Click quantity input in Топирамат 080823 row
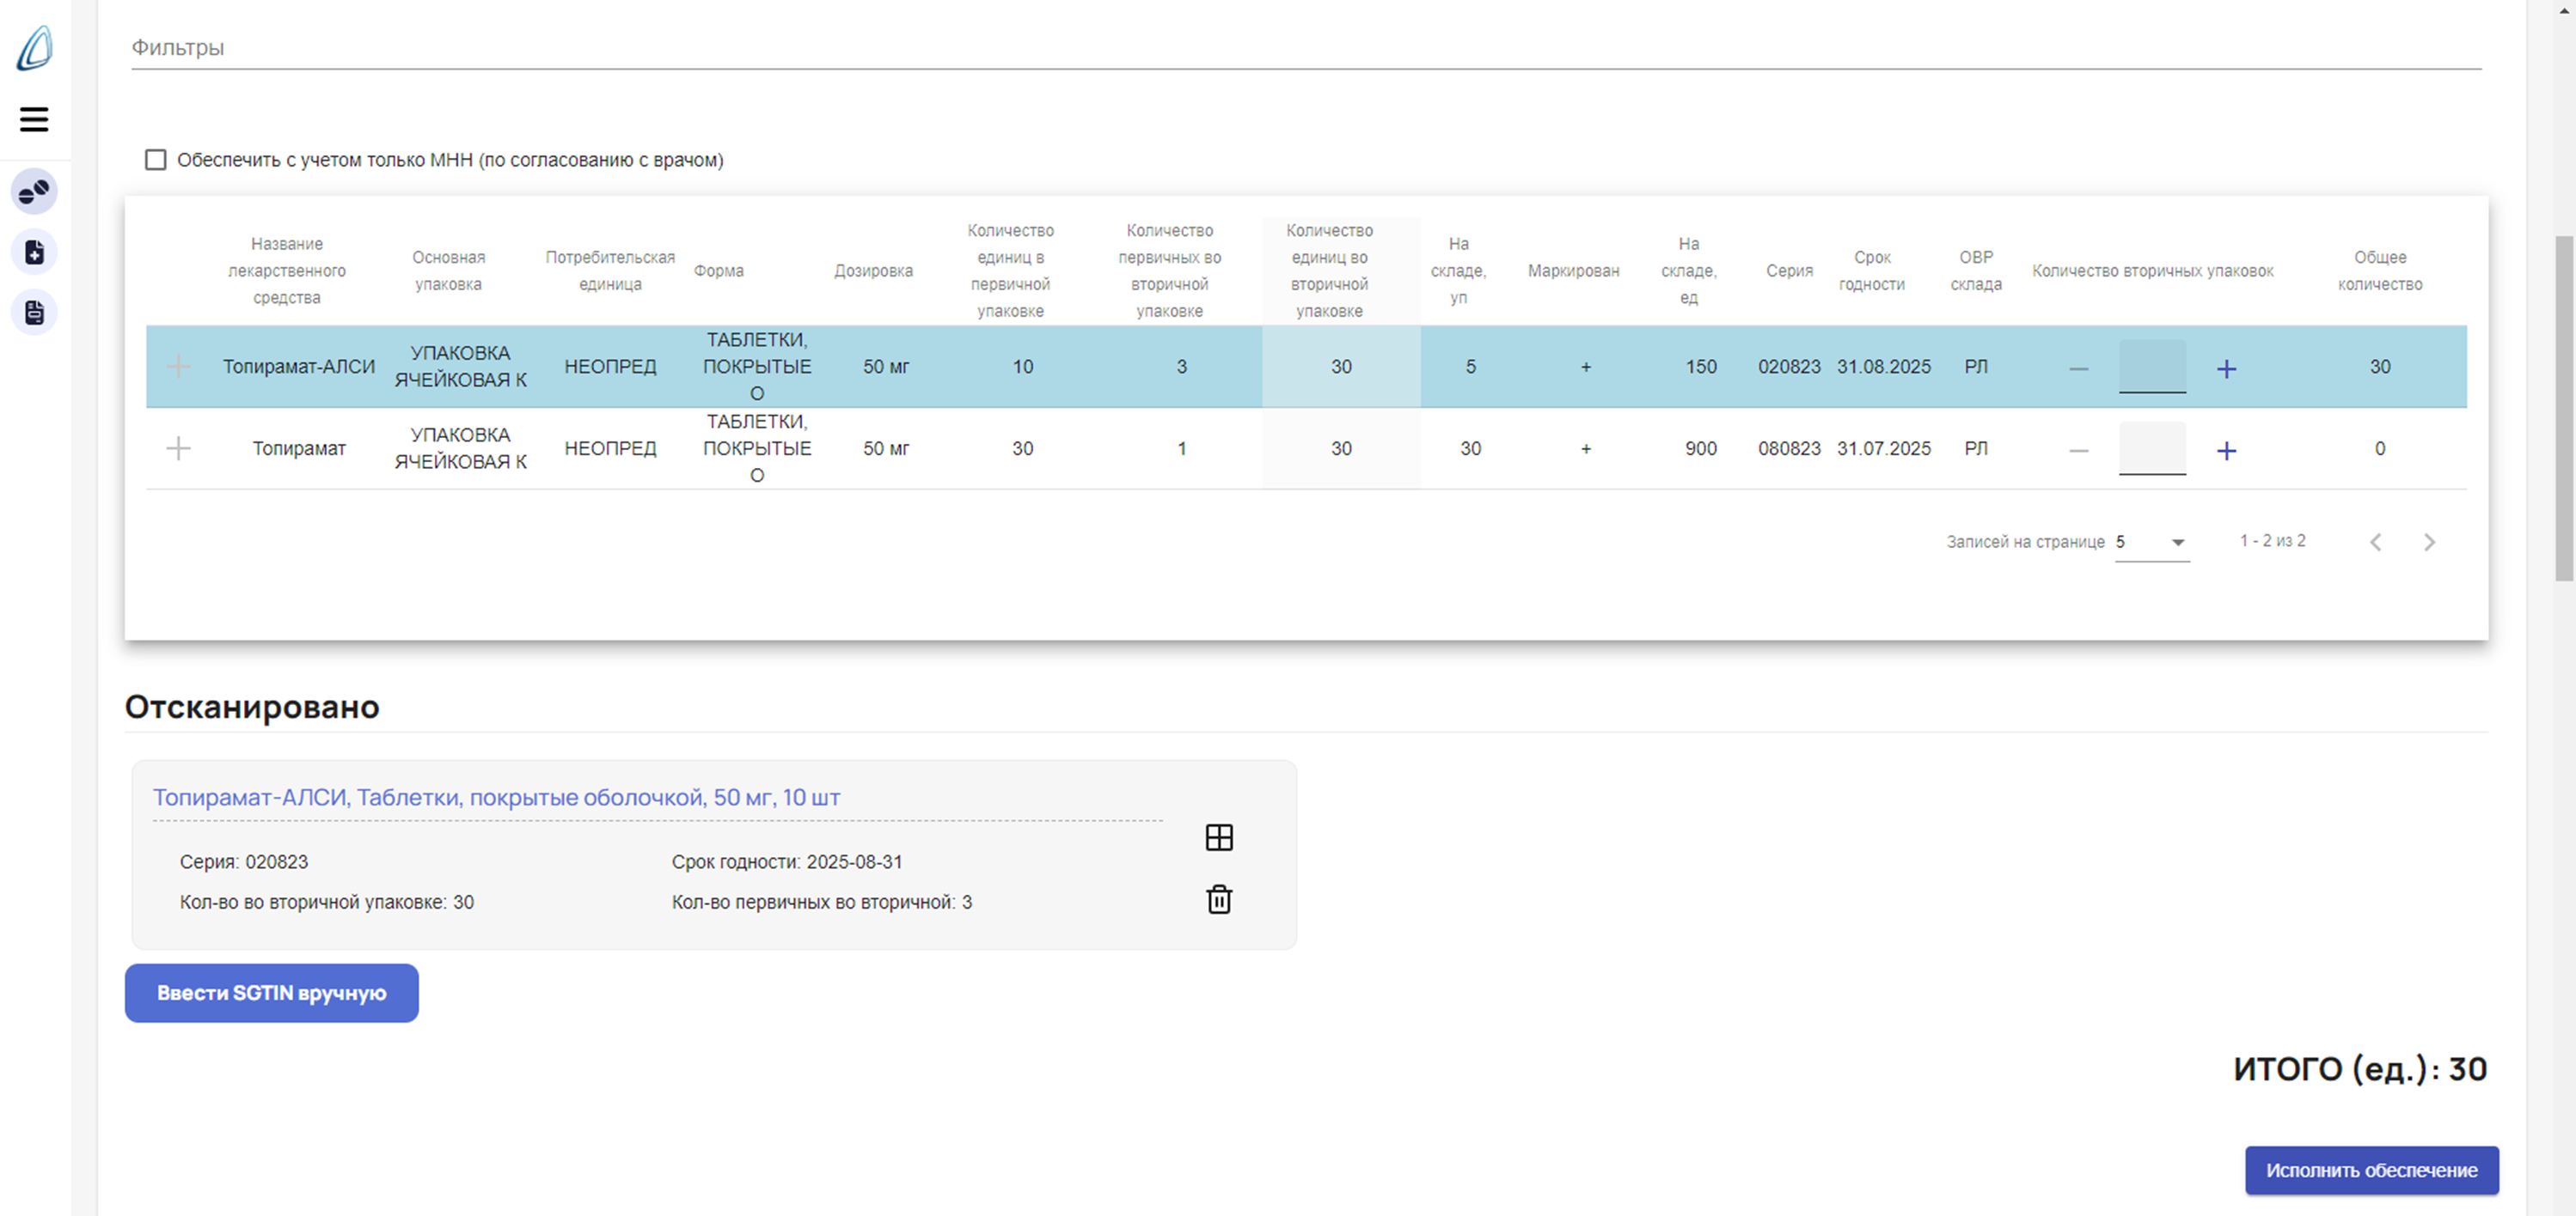This screenshot has height=1216, width=2576. [x=2152, y=447]
